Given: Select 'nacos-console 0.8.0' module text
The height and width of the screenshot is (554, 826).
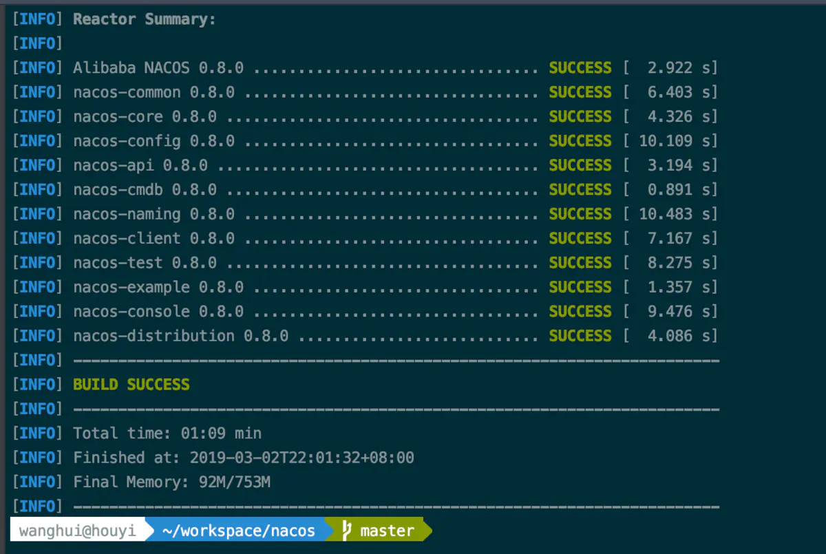Looking at the screenshot, I should (x=158, y=312).
